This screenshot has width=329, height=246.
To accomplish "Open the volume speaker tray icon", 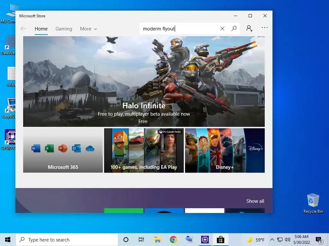I will point(288,240).
